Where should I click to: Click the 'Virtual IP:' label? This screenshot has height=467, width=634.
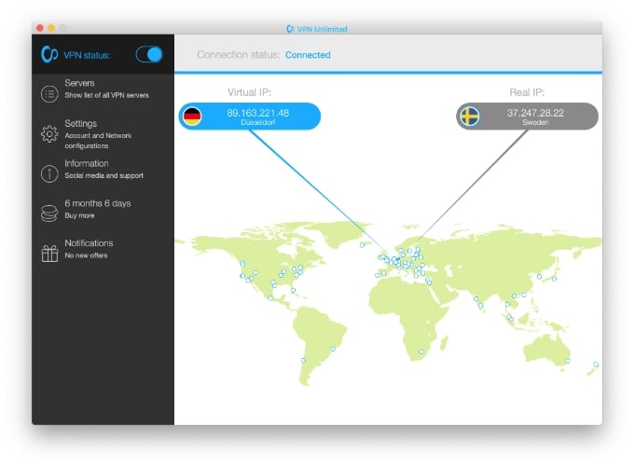(249, 92)
